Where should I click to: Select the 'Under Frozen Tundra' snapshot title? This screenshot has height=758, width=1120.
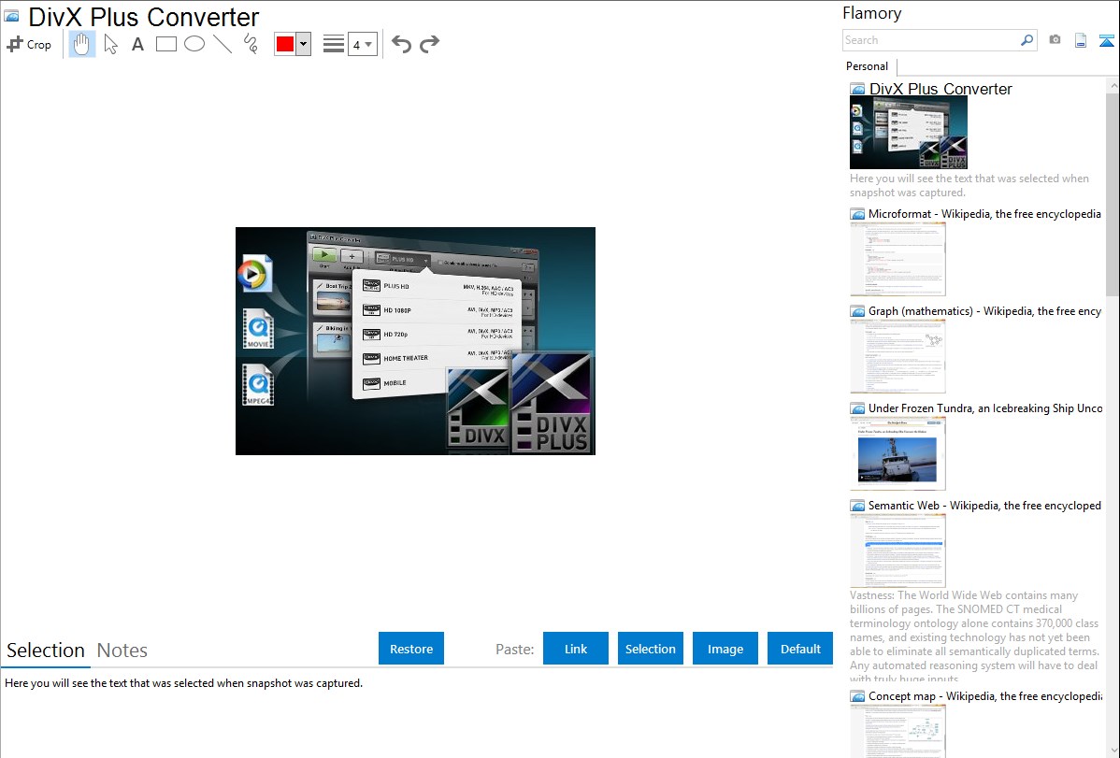point(985,408)
